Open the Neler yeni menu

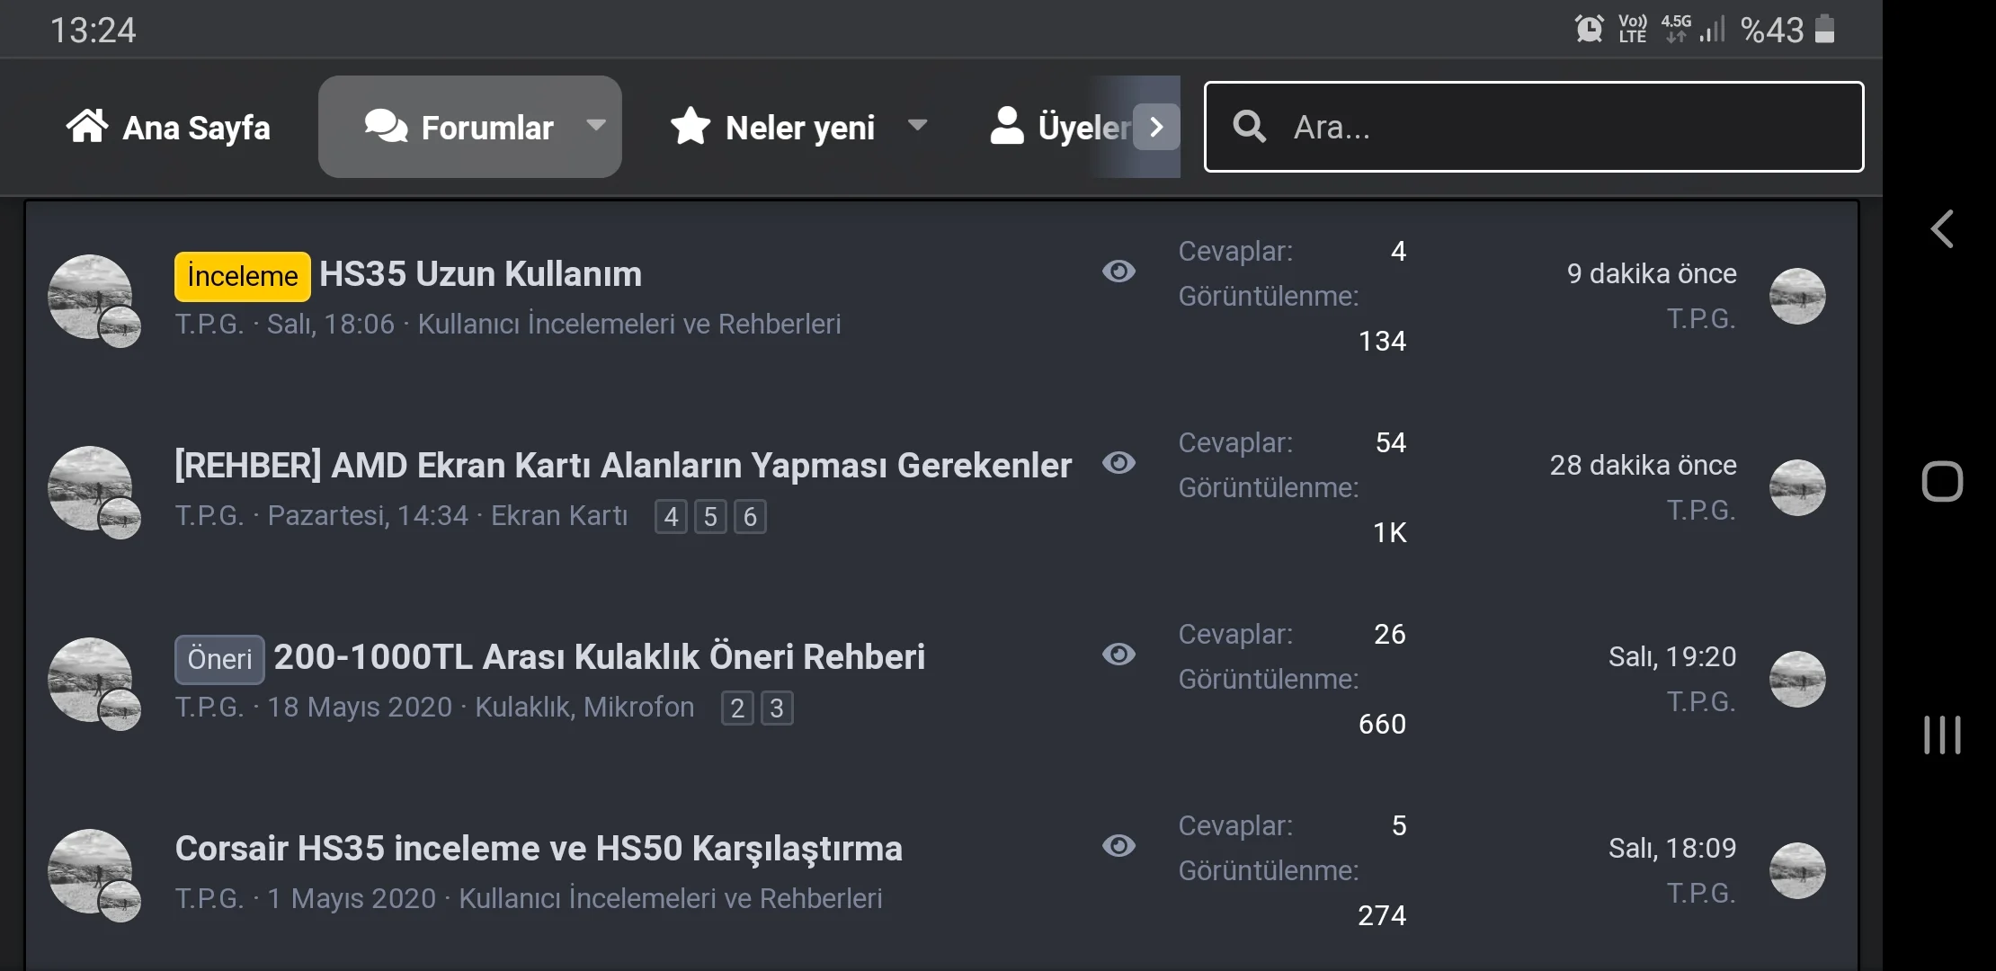click(x=799, y=128)
